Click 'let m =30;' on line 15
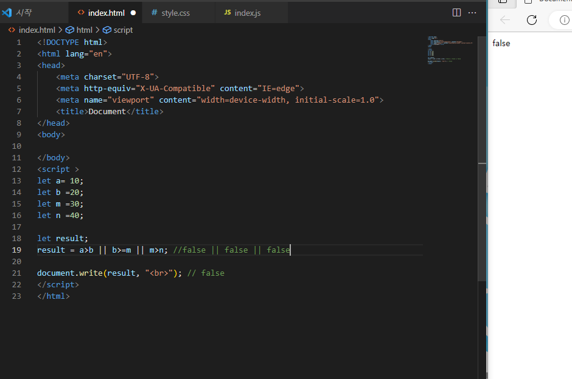 tap(60, 204)
